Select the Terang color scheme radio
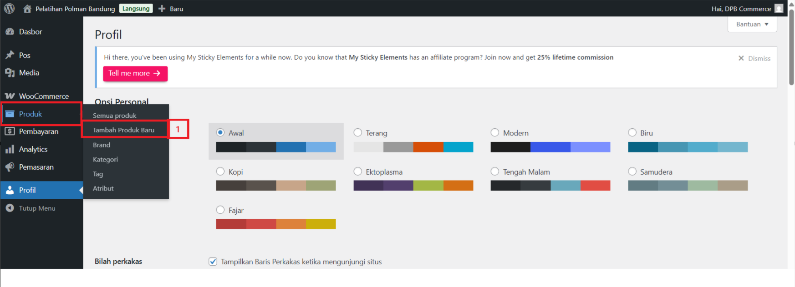 click(358, 132)
